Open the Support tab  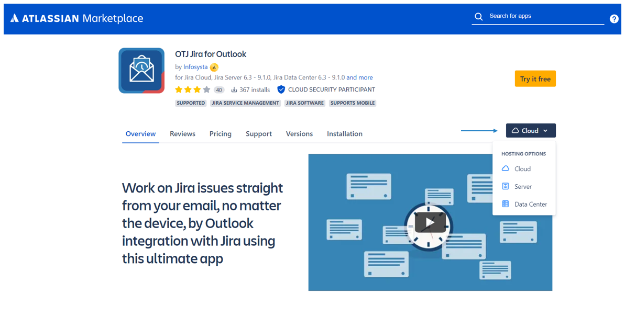click(x=259, y=134)
